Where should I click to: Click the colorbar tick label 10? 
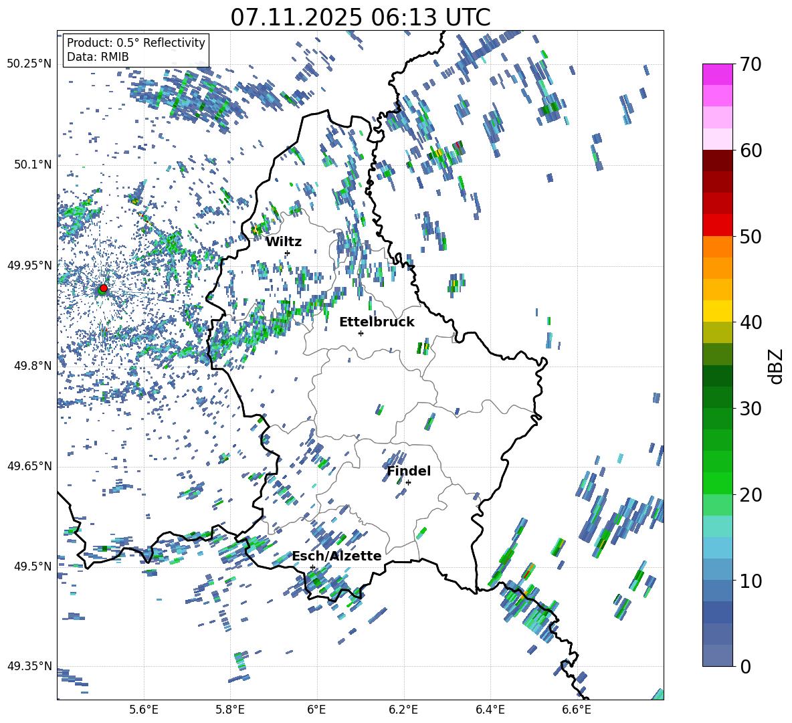click(751, 581)
